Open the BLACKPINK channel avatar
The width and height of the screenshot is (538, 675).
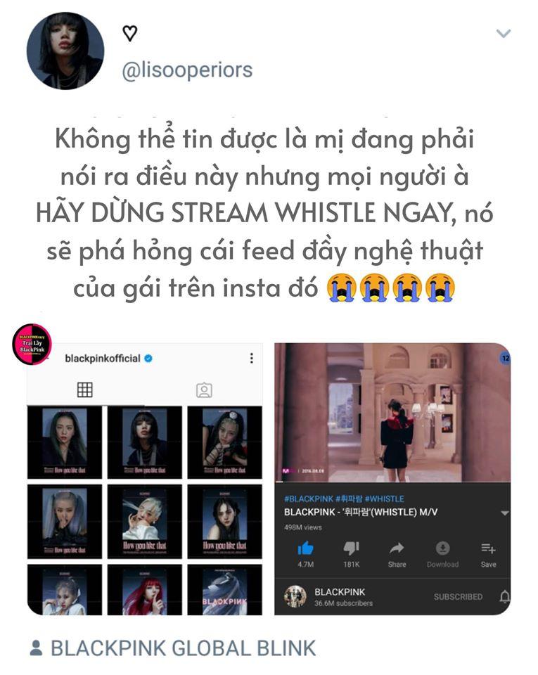point(295,597)
